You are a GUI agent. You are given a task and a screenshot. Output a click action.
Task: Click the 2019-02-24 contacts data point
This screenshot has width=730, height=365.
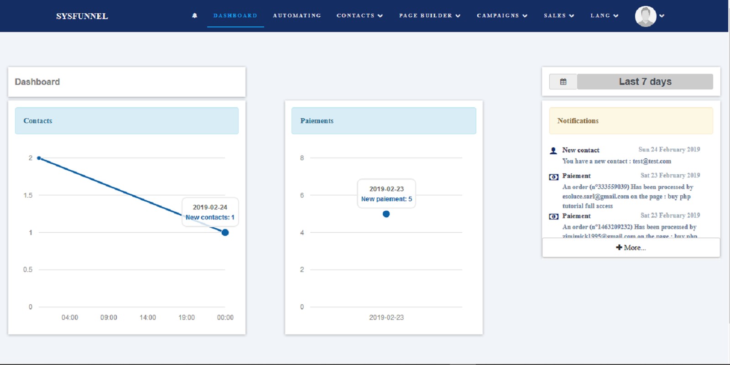pyautogui.click(x=225, y=233)
